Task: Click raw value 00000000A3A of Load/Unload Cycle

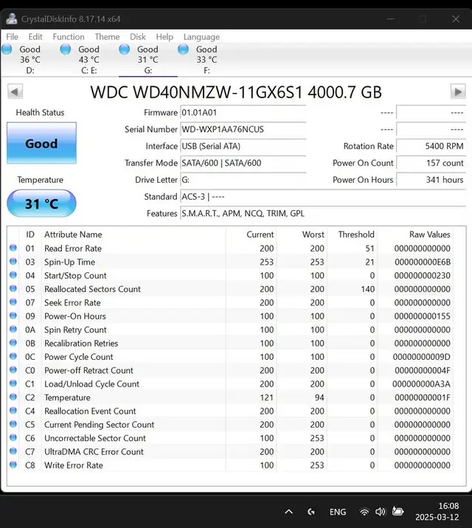Action: [421, 384]
